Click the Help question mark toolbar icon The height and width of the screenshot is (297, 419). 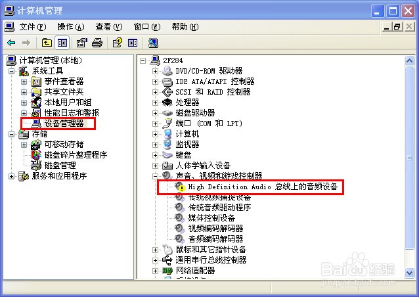(117, 43)
